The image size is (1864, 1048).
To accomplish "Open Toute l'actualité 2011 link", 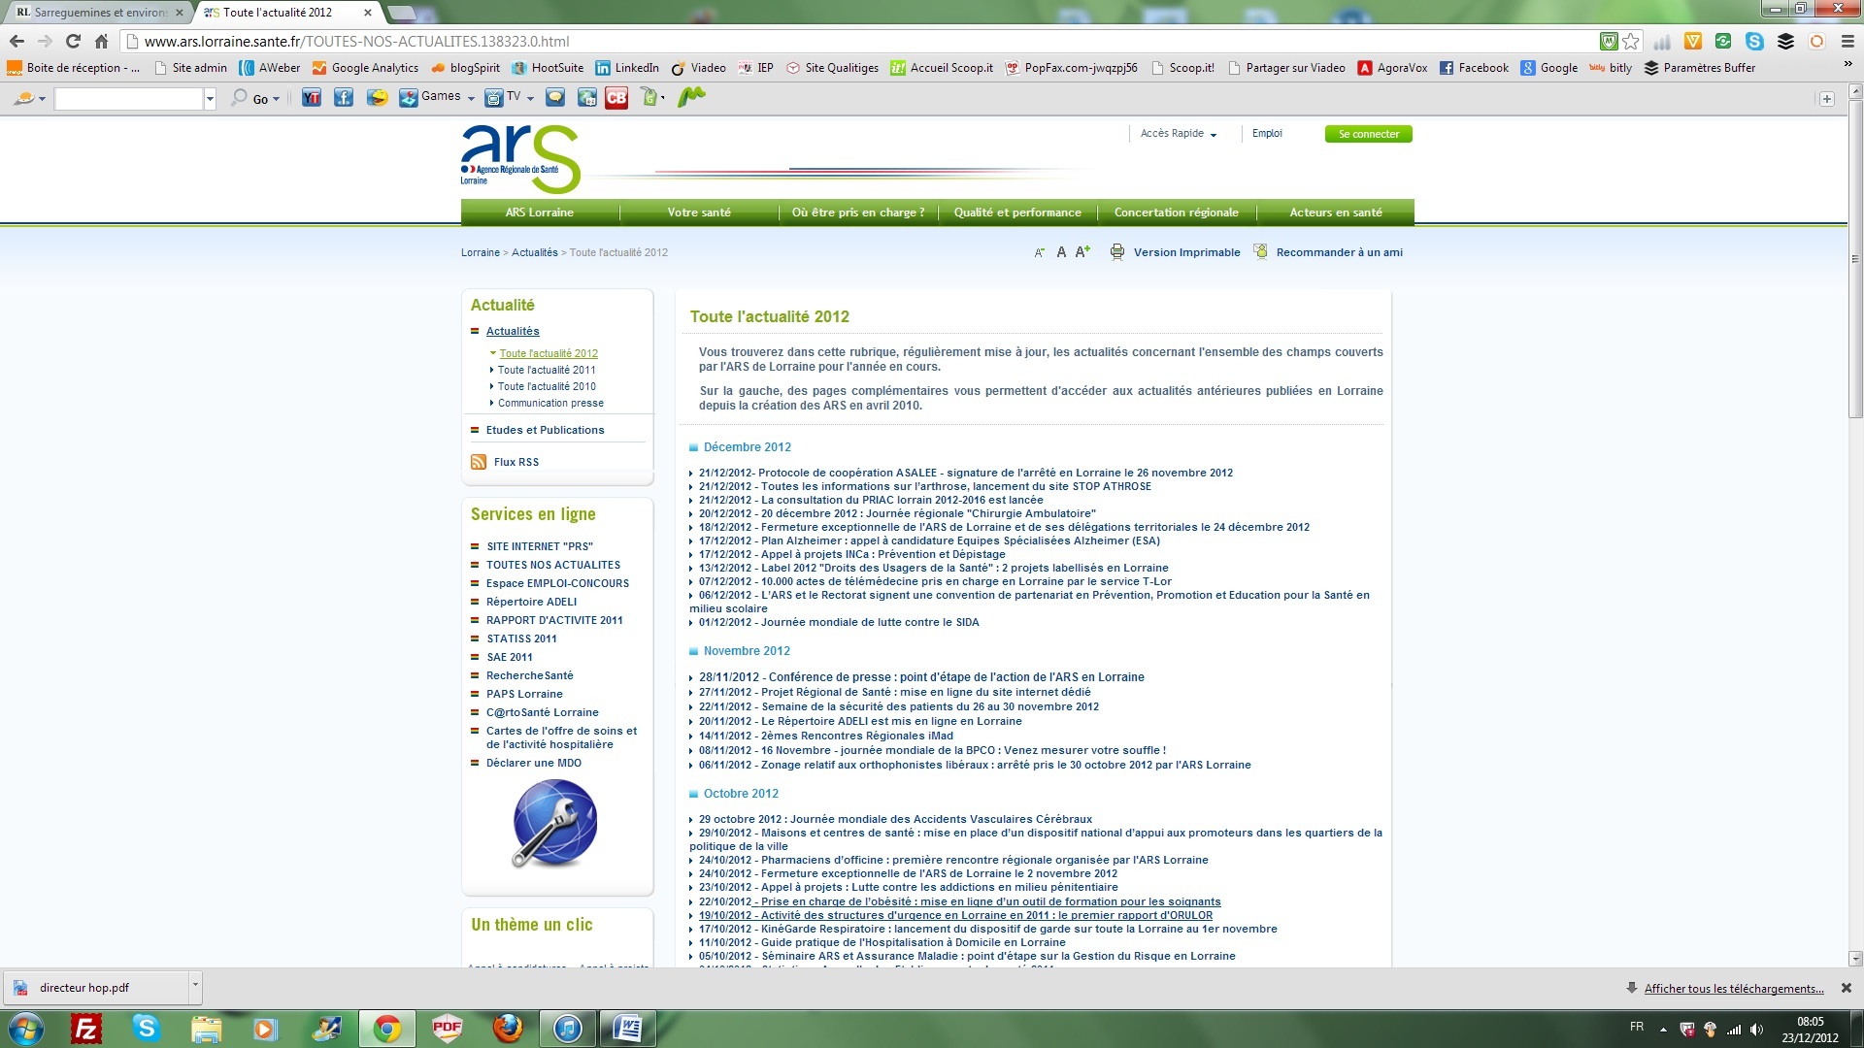I will (x=547, y=370).
